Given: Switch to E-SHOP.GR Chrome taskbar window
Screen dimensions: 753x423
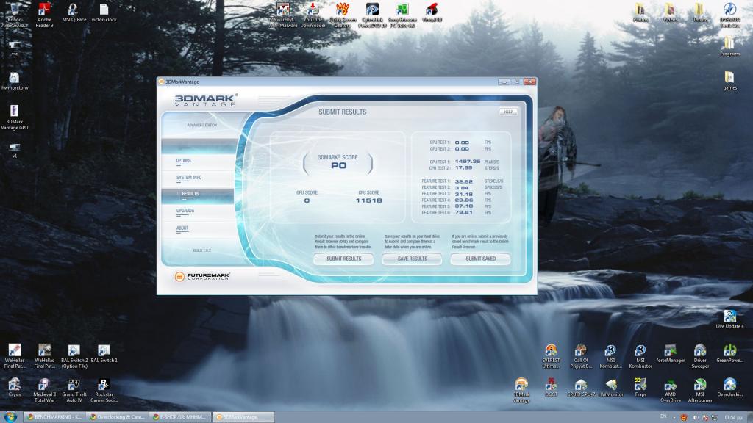Looking at the screenshot, I should pos(180,417).
